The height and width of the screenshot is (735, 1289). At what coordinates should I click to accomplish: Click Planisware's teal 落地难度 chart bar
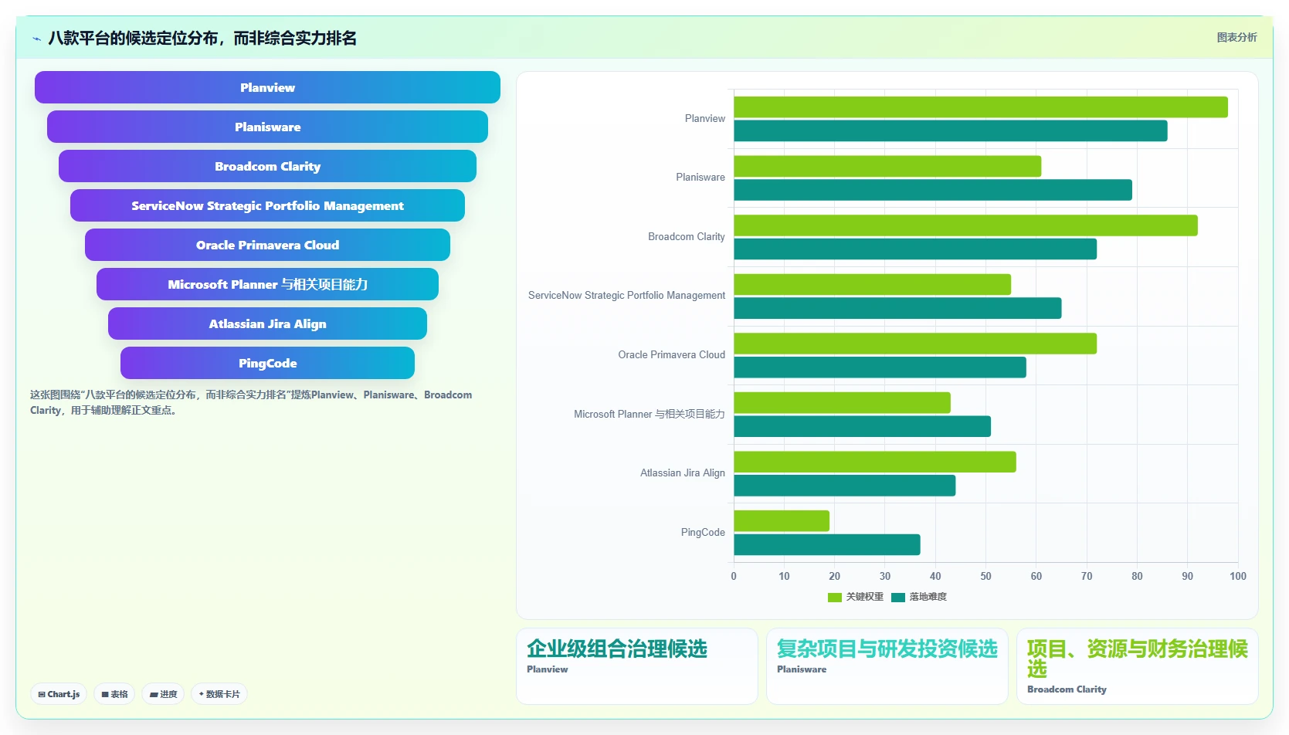click(x=933, y=190)
